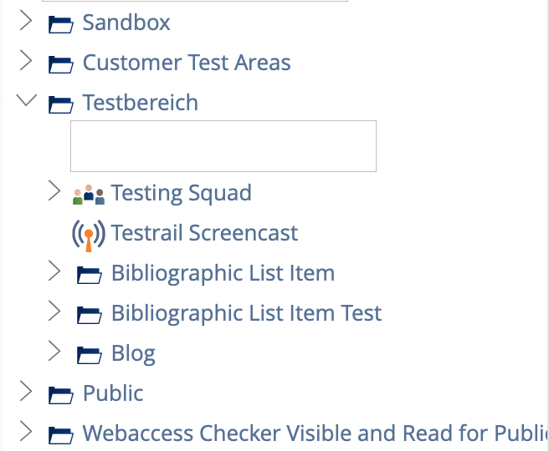Click the Customer Test Areas folder icon

point(61,63)
